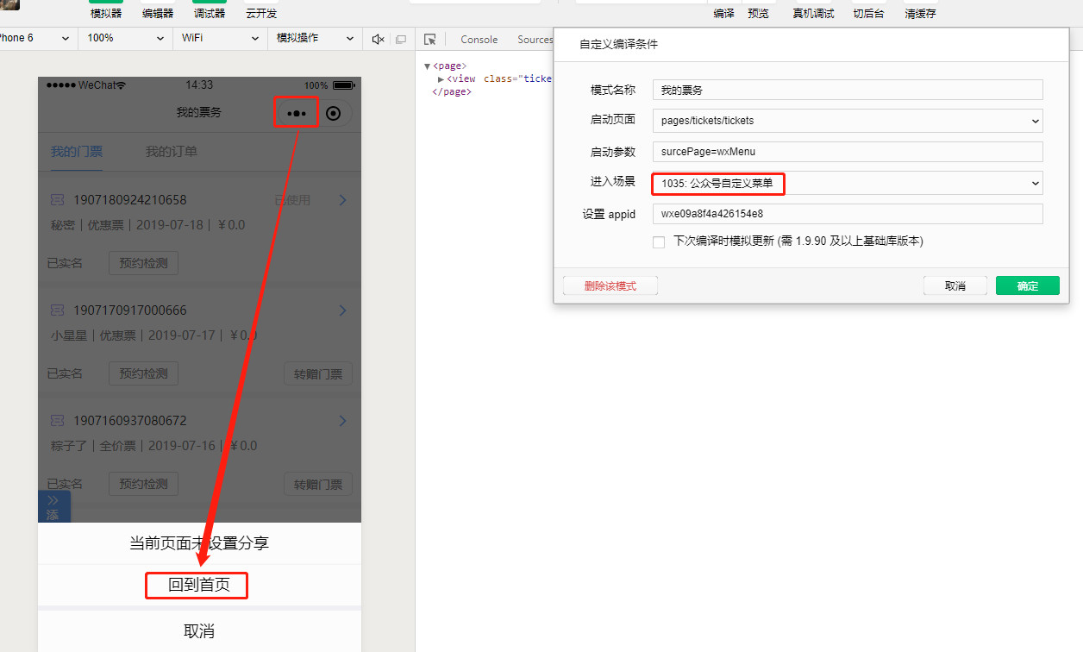Click the 模式名称 input field
Viewport: 1083px width, 652px height.
pos(848,90)
